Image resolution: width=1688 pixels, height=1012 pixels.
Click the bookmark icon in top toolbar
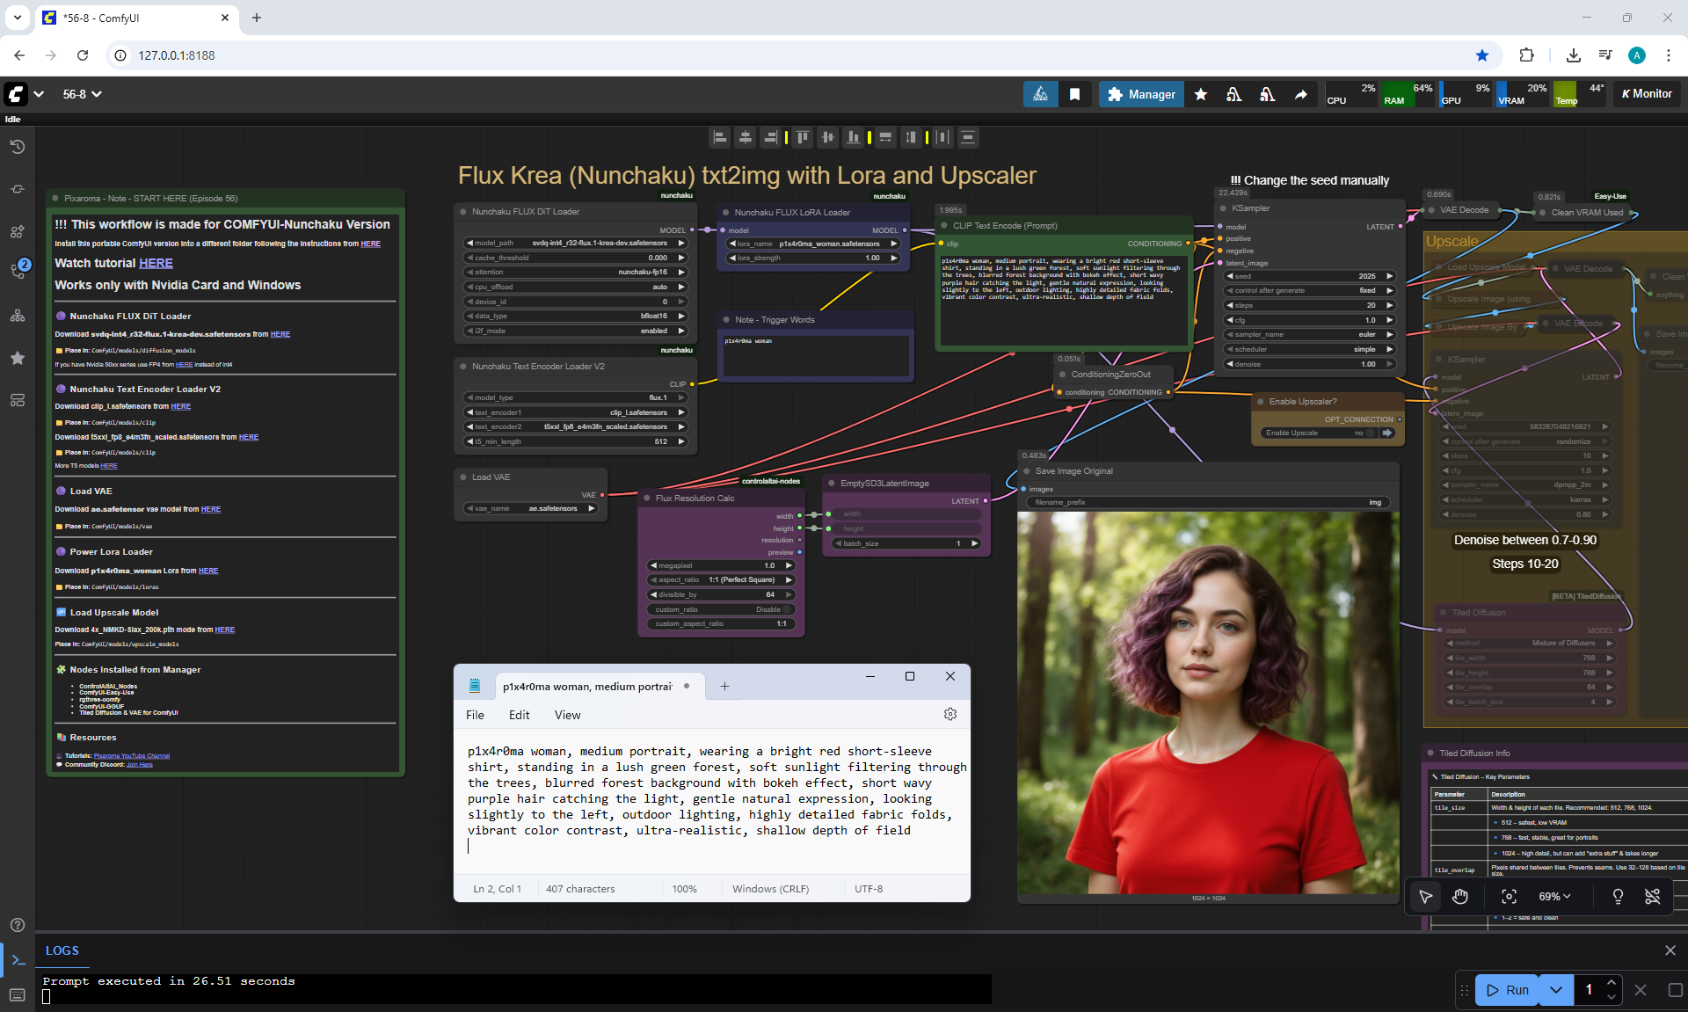[1074, 94]
